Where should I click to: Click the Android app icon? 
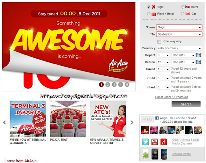click(x=145, y=154)
